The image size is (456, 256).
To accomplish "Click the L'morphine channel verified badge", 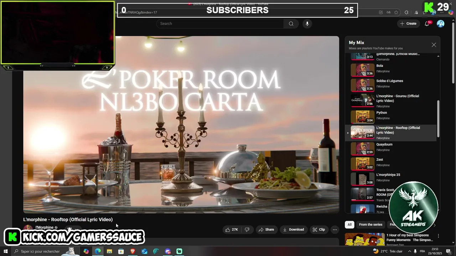I will (56, 228).
